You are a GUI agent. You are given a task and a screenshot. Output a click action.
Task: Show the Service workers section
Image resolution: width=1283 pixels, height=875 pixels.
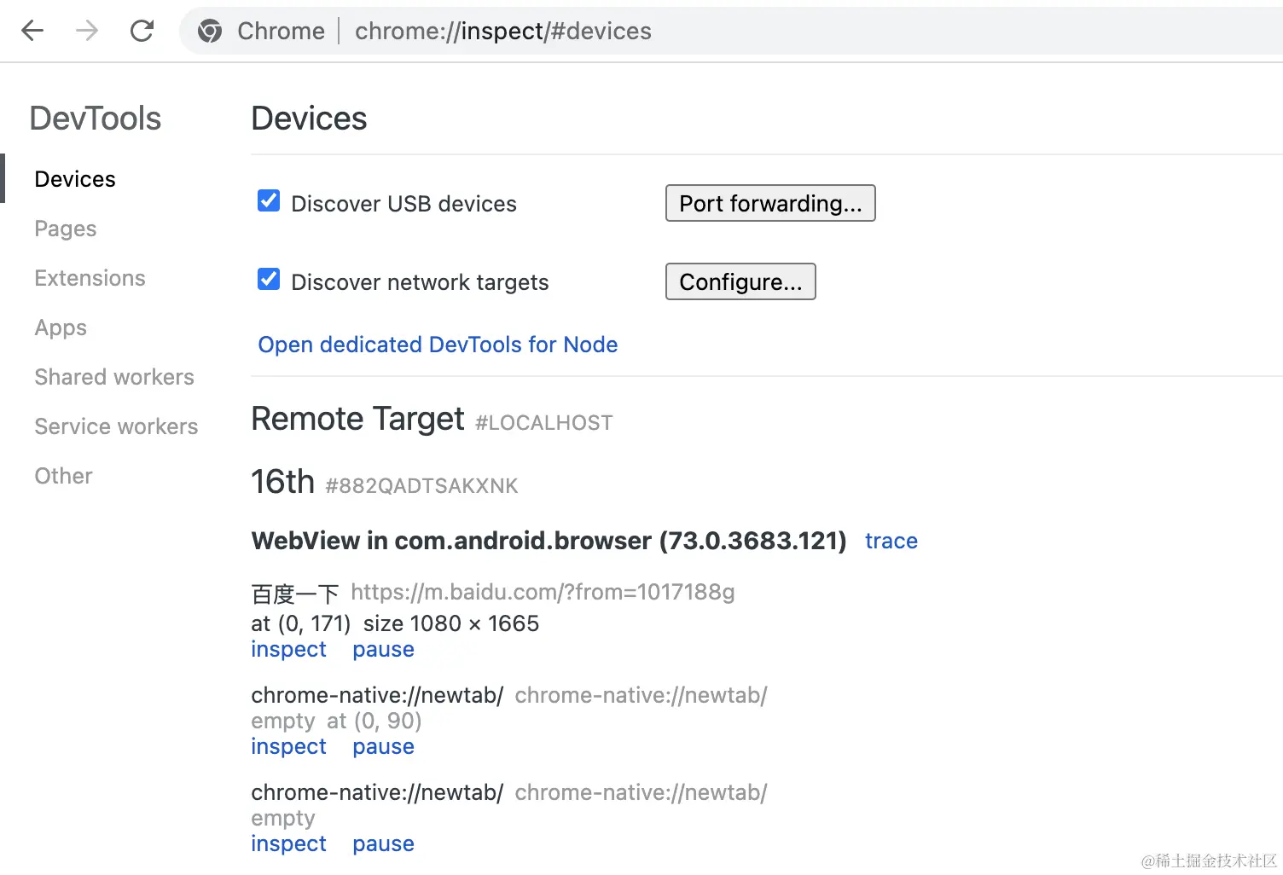click(x=116, y=426)
